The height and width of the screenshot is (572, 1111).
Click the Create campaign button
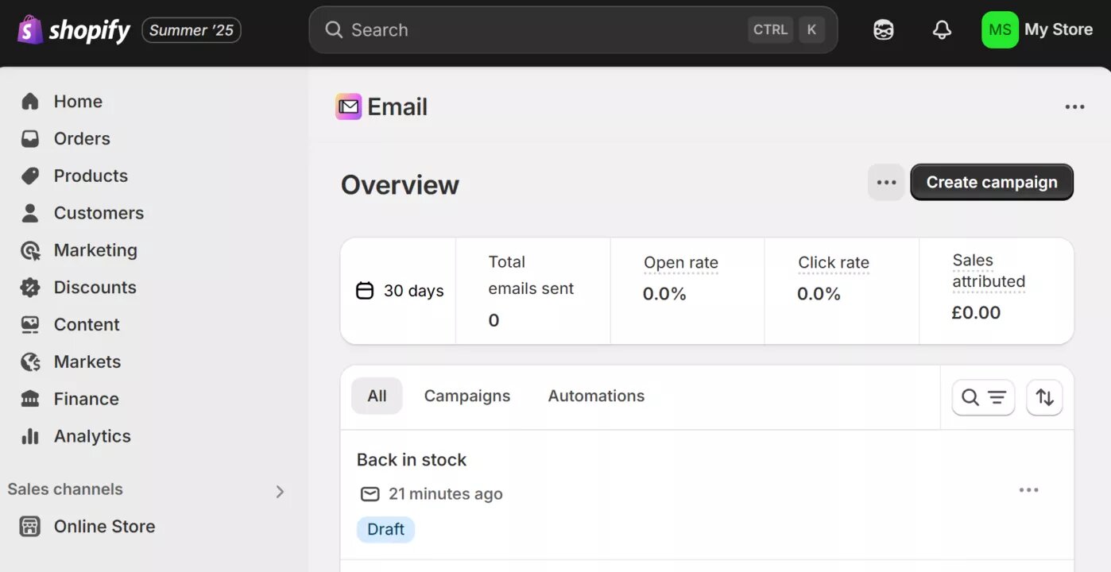pyautogui.click(x=991, y=182)
